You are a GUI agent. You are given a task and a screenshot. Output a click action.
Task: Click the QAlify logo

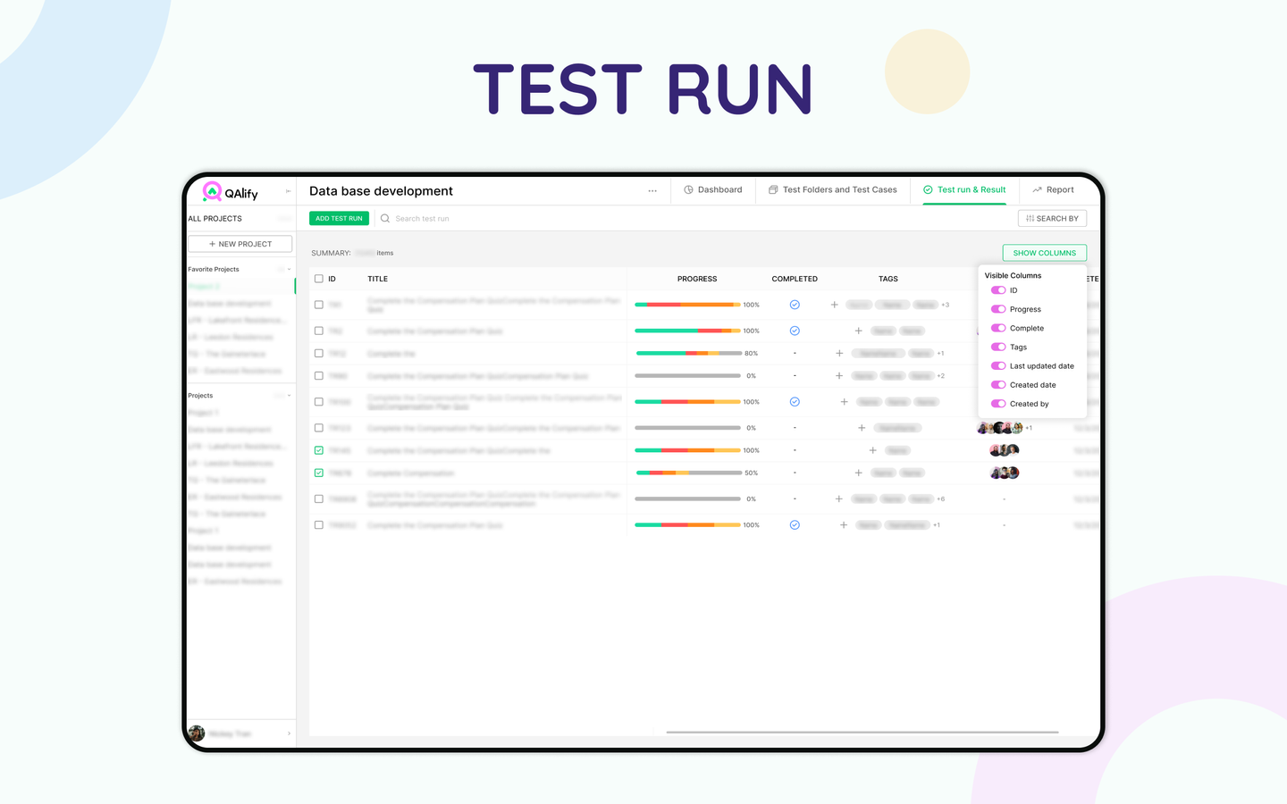[x=231, y=192]
